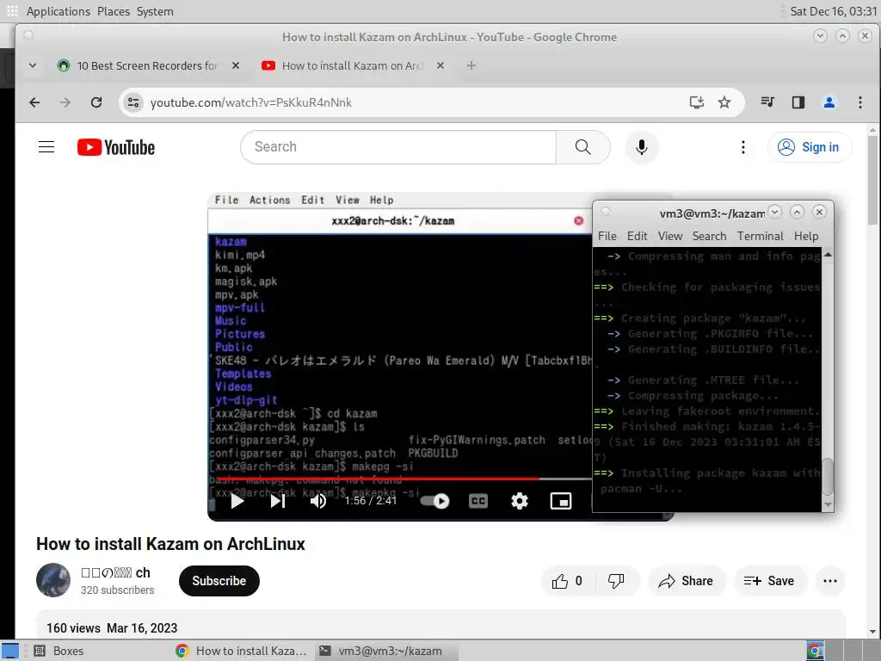This screenshot has width=881, height=661.
Task: Open terminal Search menu
Action: click(x=709, y=236)
